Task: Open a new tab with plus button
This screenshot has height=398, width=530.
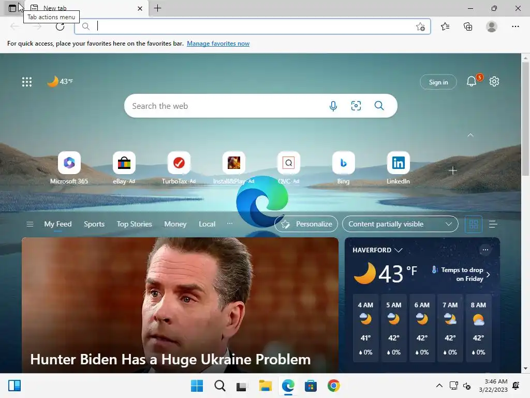Action: (157, 8)
